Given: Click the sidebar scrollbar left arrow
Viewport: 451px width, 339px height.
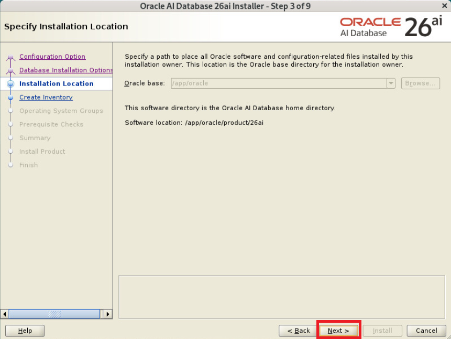Looking at the screenshot, I should point(5,314).
